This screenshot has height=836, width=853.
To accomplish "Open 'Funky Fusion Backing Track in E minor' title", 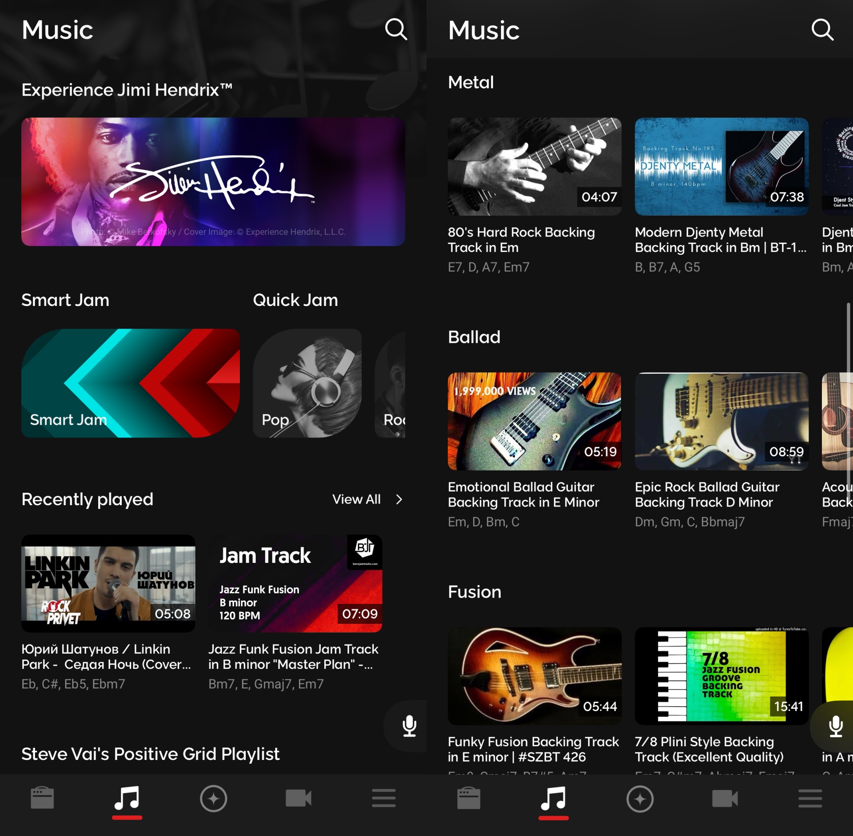I will [x=533, y=749].
